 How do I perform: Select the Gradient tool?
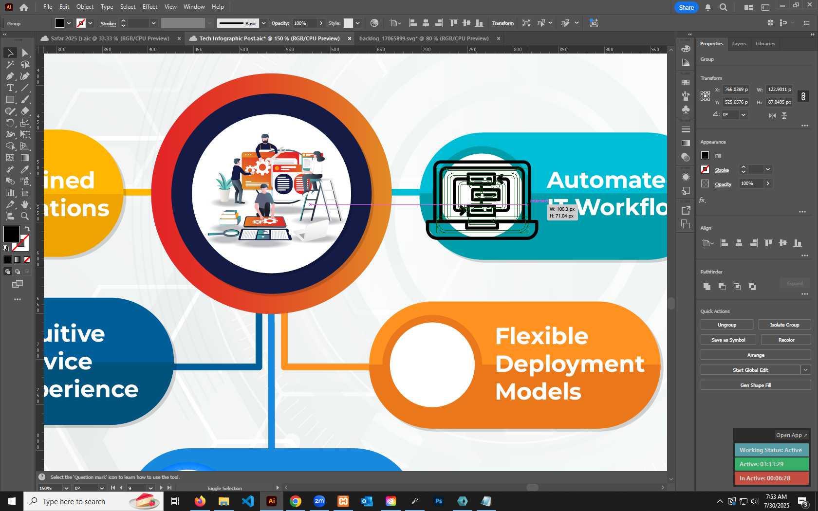click(x=25, y=158)
